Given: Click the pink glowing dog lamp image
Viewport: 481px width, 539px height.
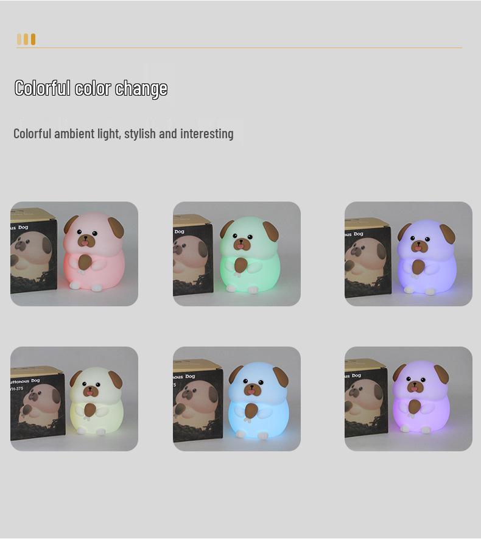Looking at the screenshot, I should point(74,254).
